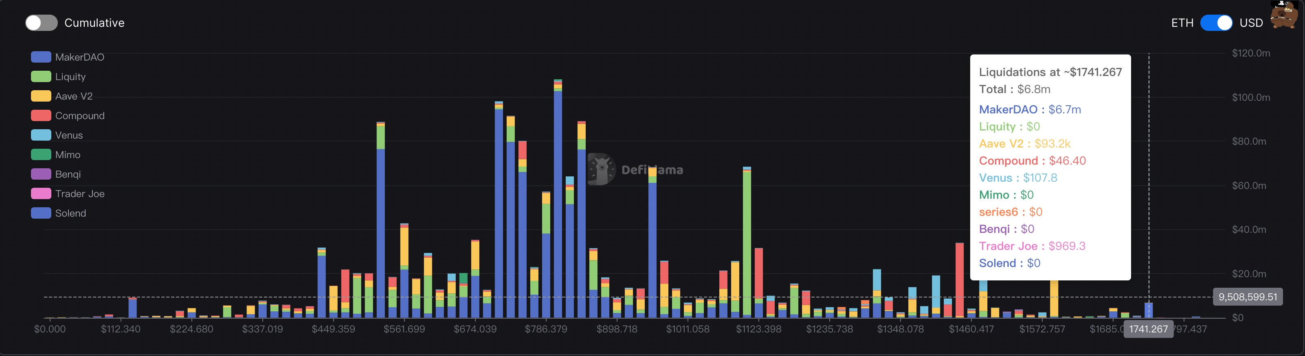Hide Compound series via its legend label

click(x=79, y=116)
